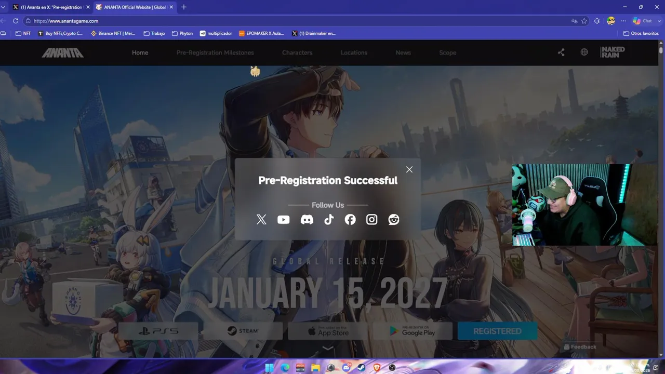The width and height of the screenshot is (665, 374).
Task: Click the Steam platform button
Action: (x=243, y=331)
